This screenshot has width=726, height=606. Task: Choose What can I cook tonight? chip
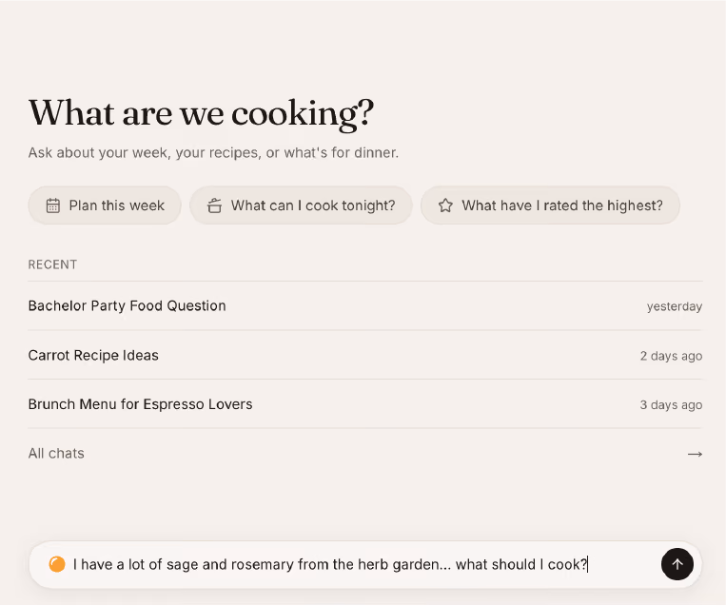coord(301,205)
